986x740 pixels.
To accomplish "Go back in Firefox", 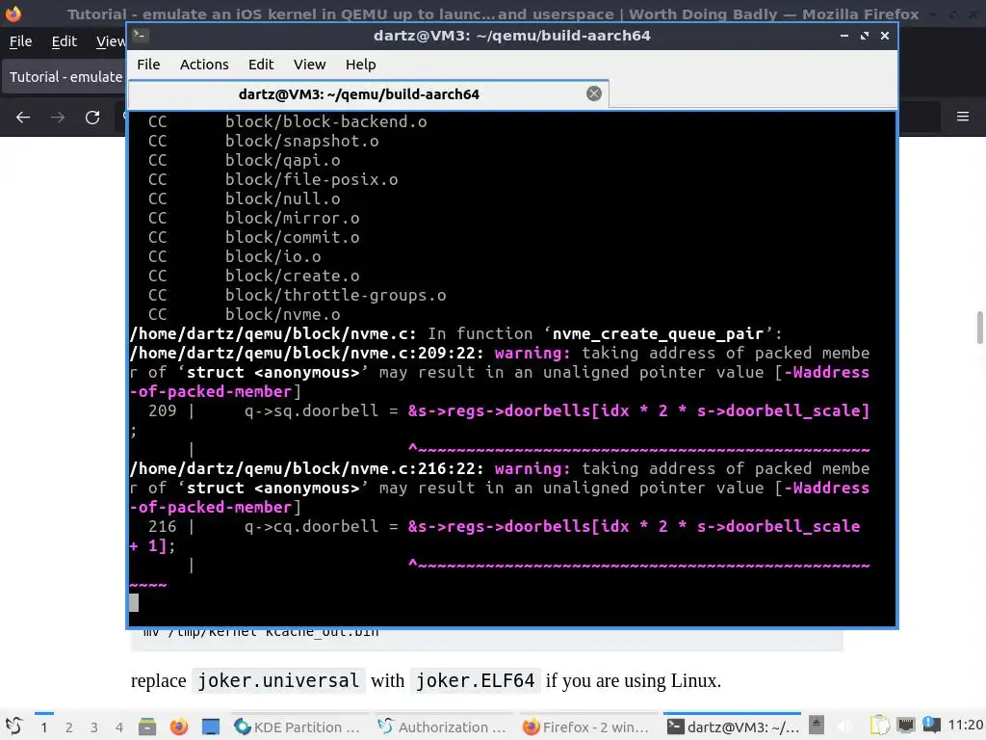I will [x=23, y=117].
